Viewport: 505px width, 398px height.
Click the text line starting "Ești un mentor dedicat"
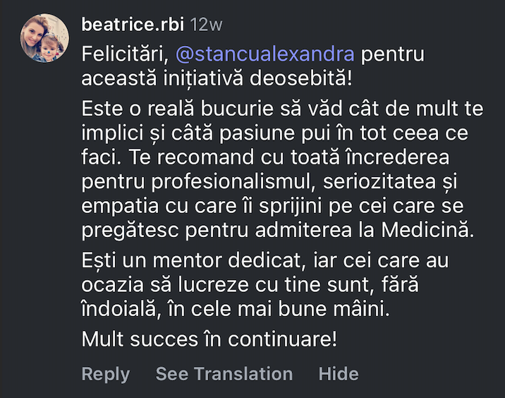(264, 261)
